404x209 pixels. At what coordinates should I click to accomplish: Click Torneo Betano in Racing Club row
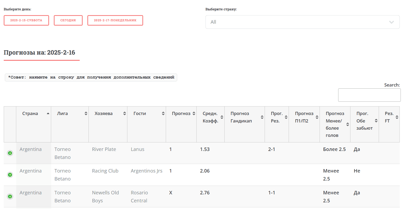63,175
